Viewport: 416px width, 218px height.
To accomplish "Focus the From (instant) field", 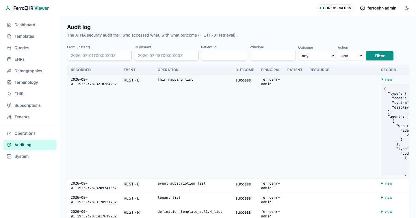I will [99, 56].
